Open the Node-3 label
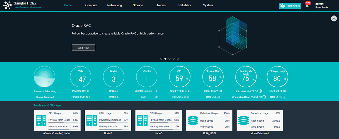339x139 pixels. (158, 133)
